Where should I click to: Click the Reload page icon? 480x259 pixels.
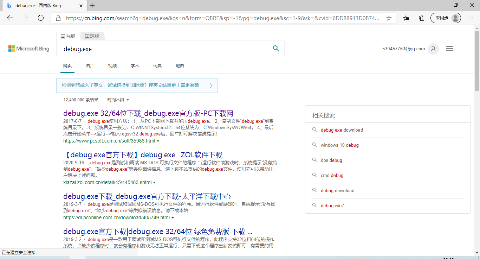40,18
